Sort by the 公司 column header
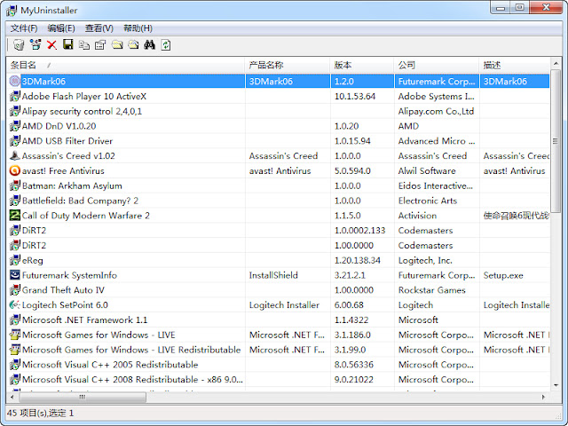Image resolution: width=568 pixels, height=426 pixels. click(437, 65)
